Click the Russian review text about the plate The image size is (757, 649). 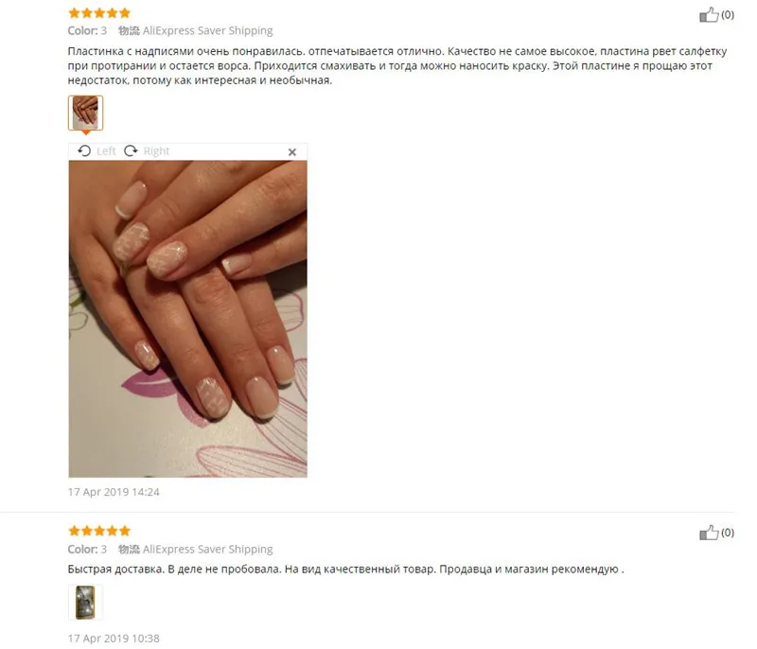396,65
